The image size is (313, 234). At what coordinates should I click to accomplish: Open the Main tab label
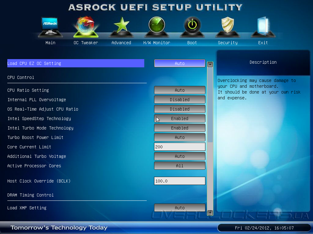tap(50, 43)
